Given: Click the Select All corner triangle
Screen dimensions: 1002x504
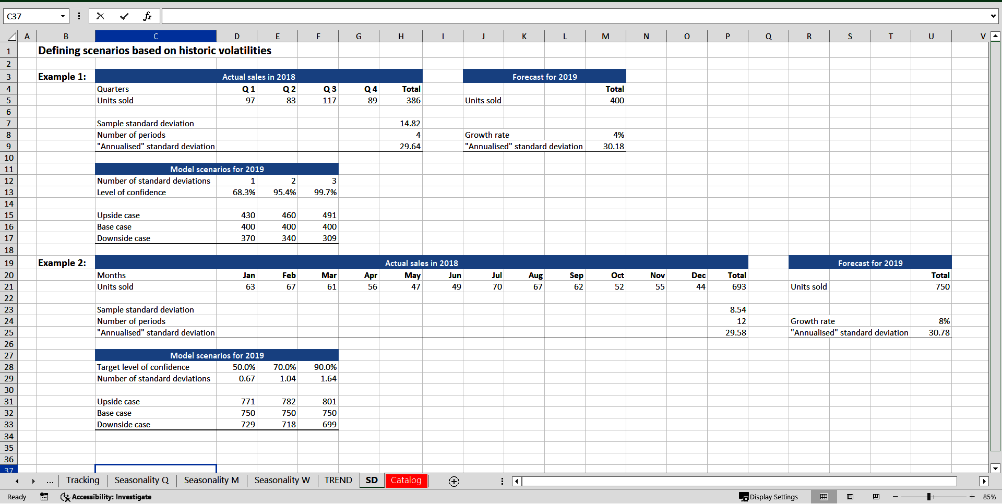Looking at the screenshot, I should 11,36.
